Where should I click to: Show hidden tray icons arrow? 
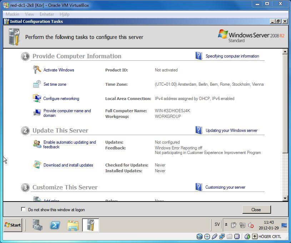pyautogui.click(x=226, y=225)
